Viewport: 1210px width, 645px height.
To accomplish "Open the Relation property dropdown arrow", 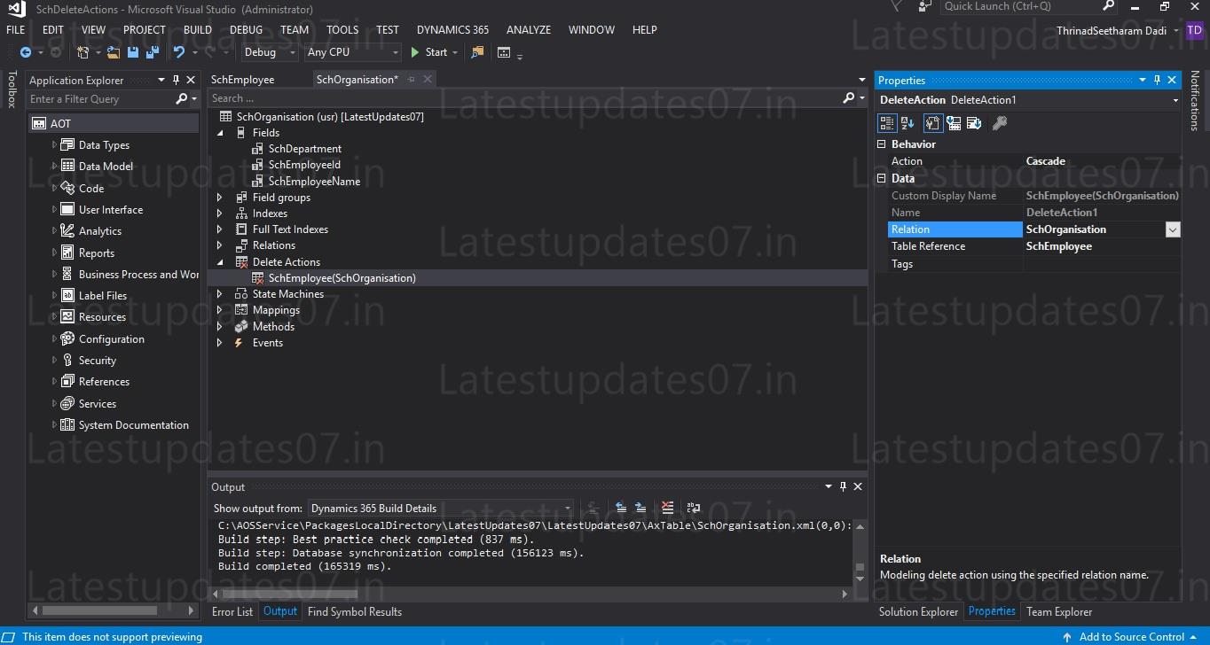I will [x=1173, y=229].
